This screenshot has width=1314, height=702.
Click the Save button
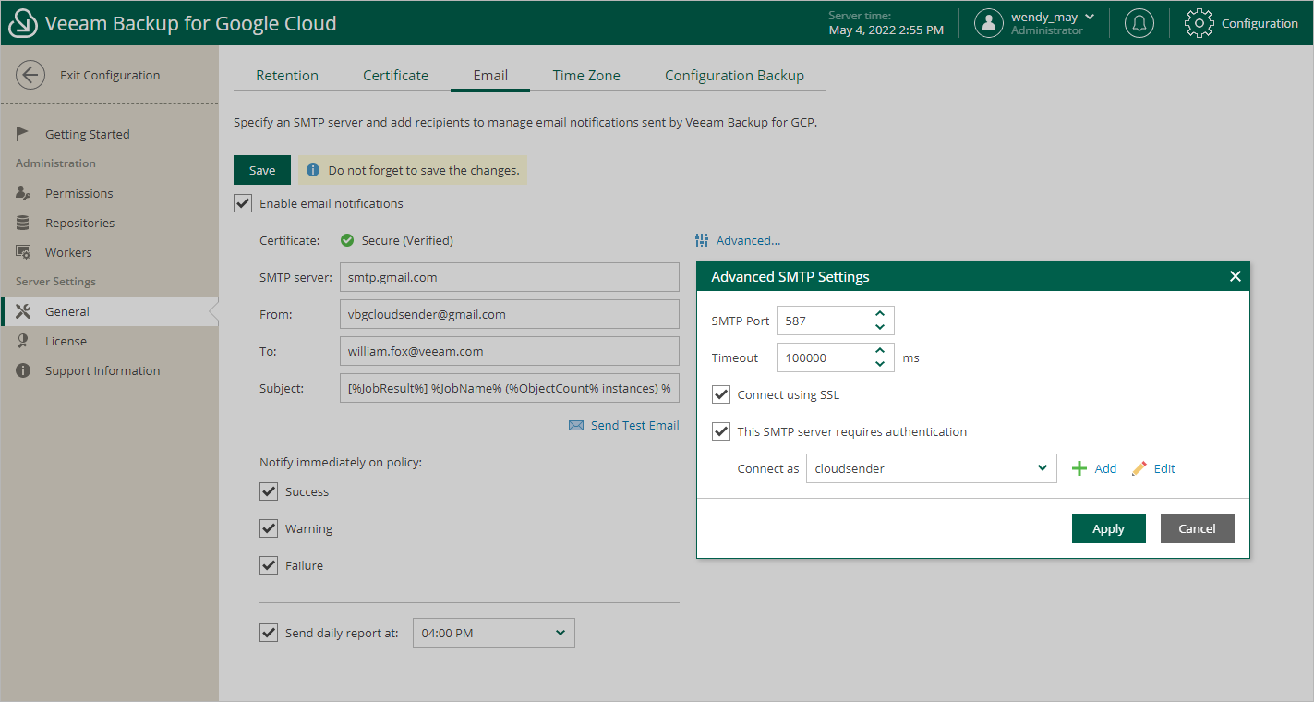pos(262,170)
